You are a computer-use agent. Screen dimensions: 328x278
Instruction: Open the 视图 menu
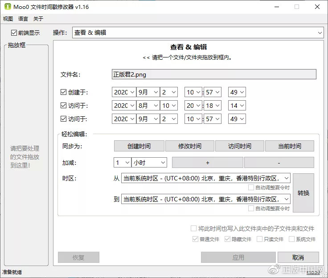[x=8, y=19]
